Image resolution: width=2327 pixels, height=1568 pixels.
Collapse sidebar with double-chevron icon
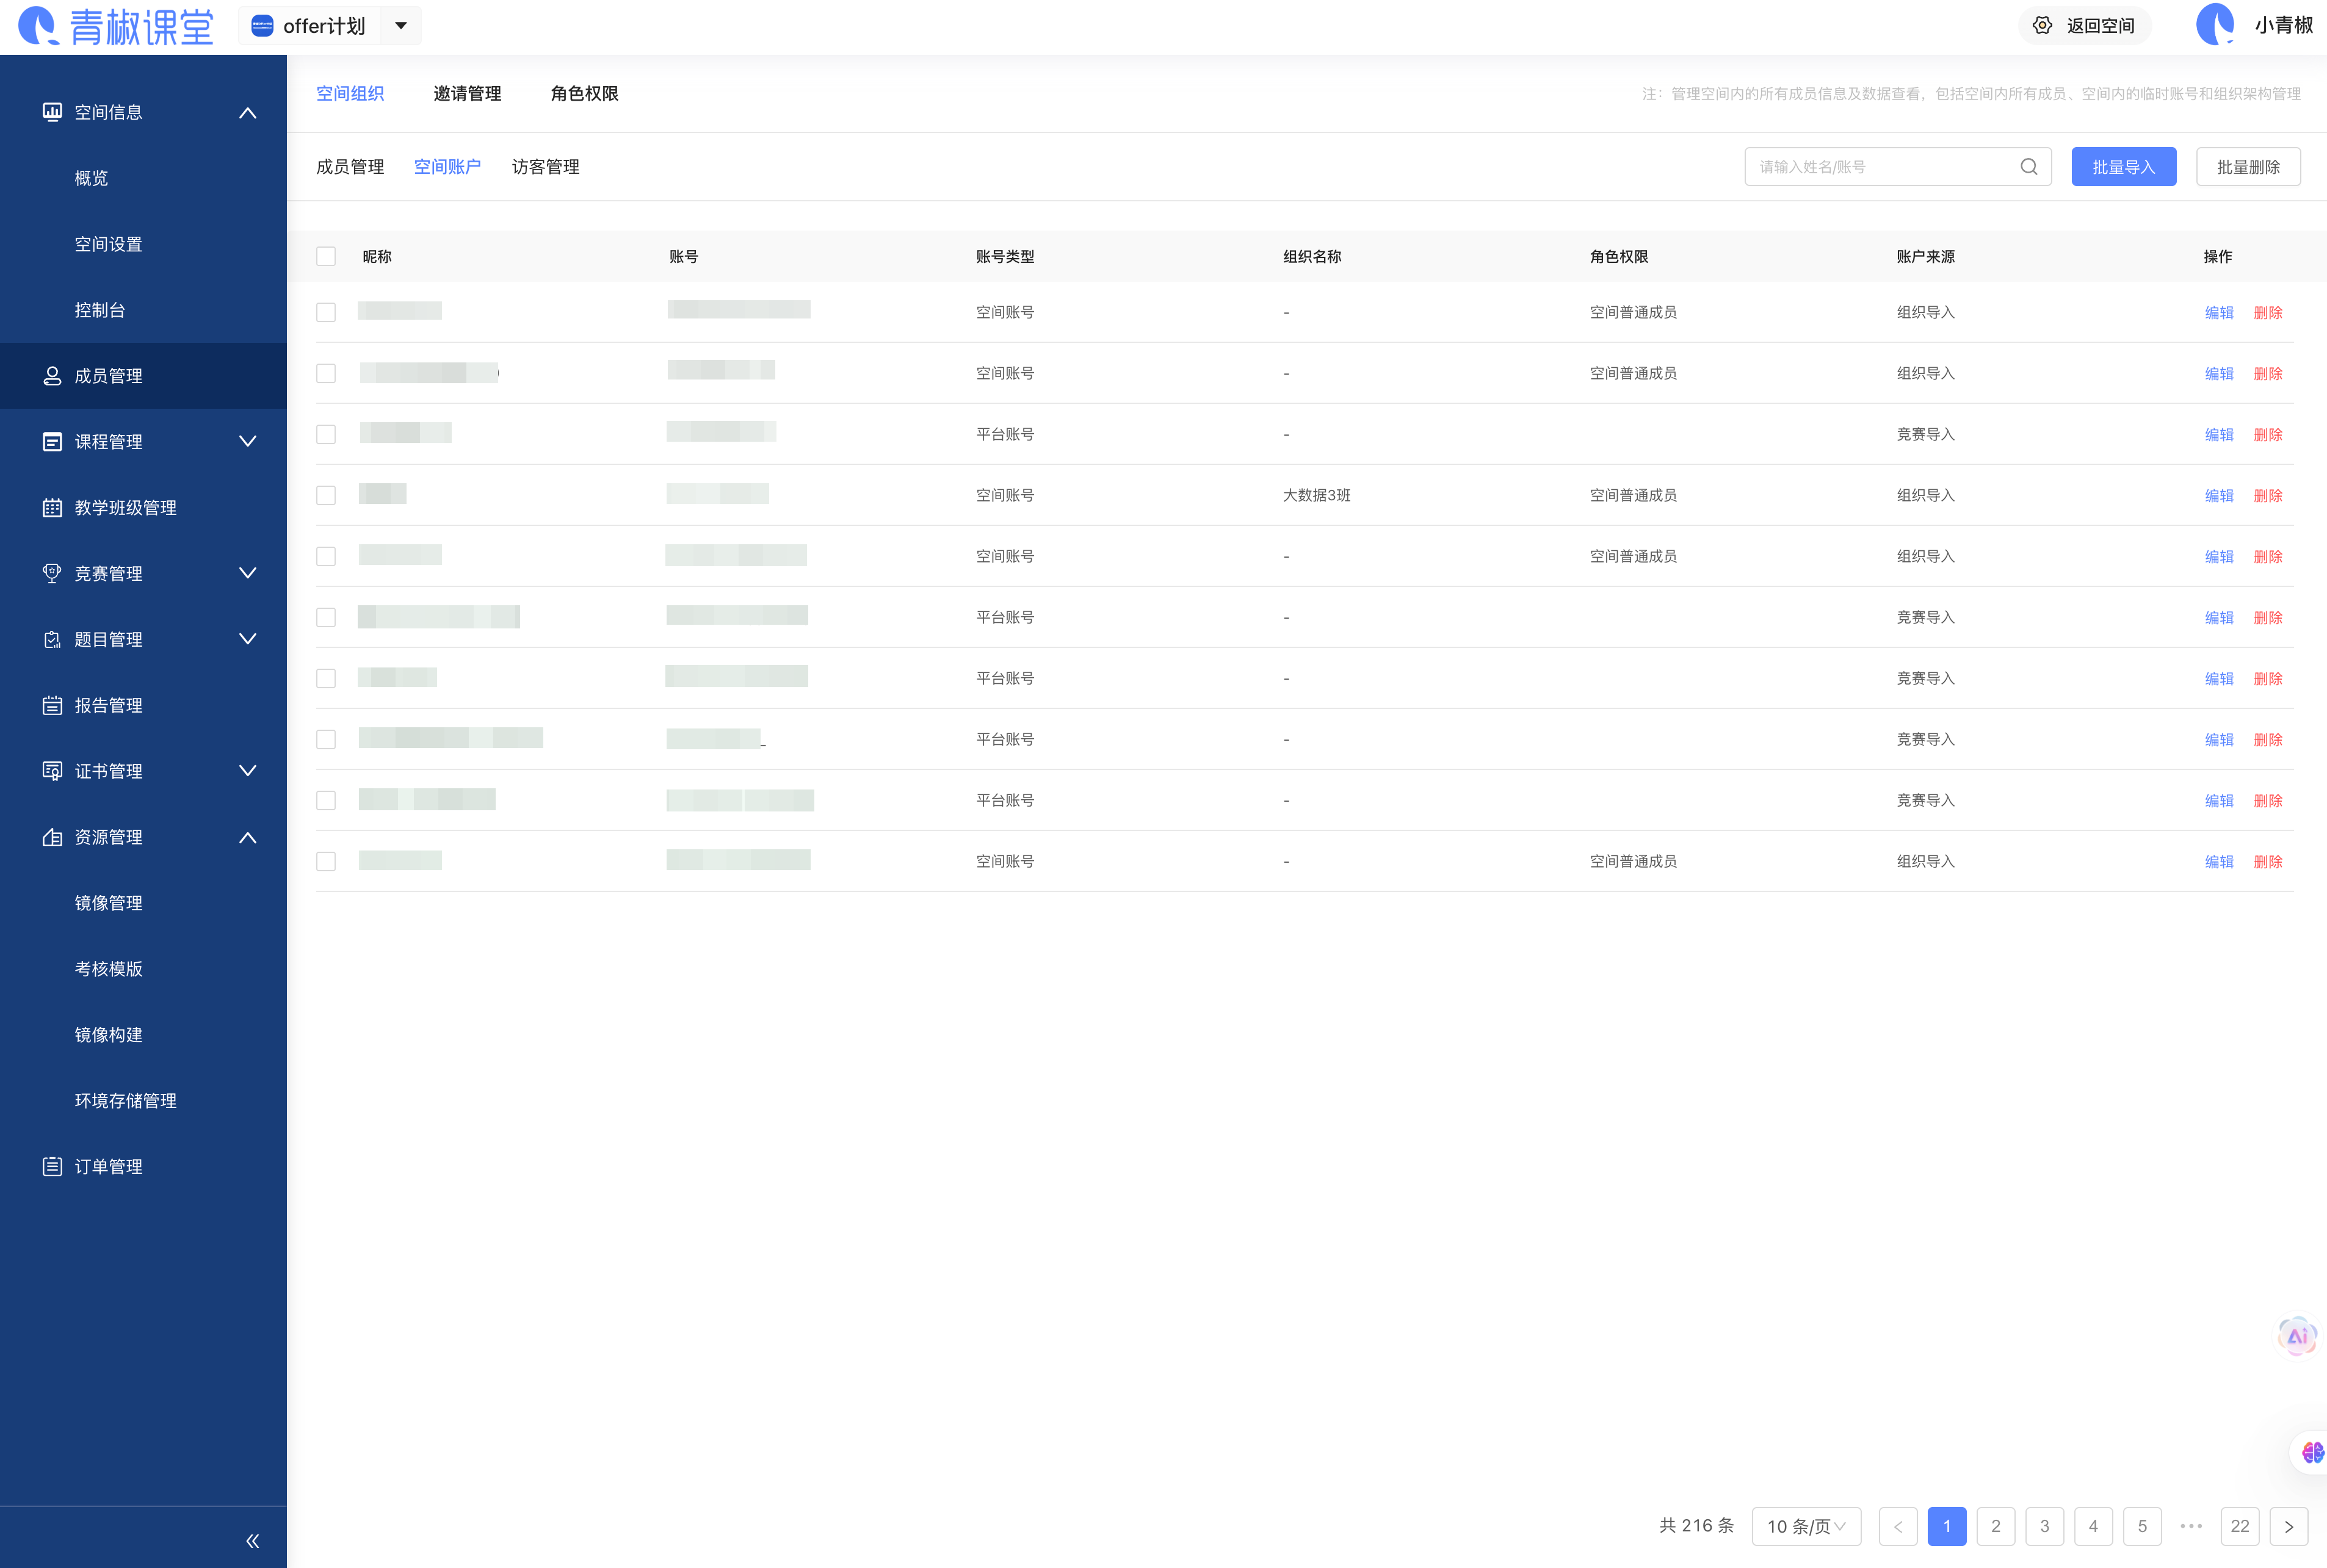[x=252, y=1541]
